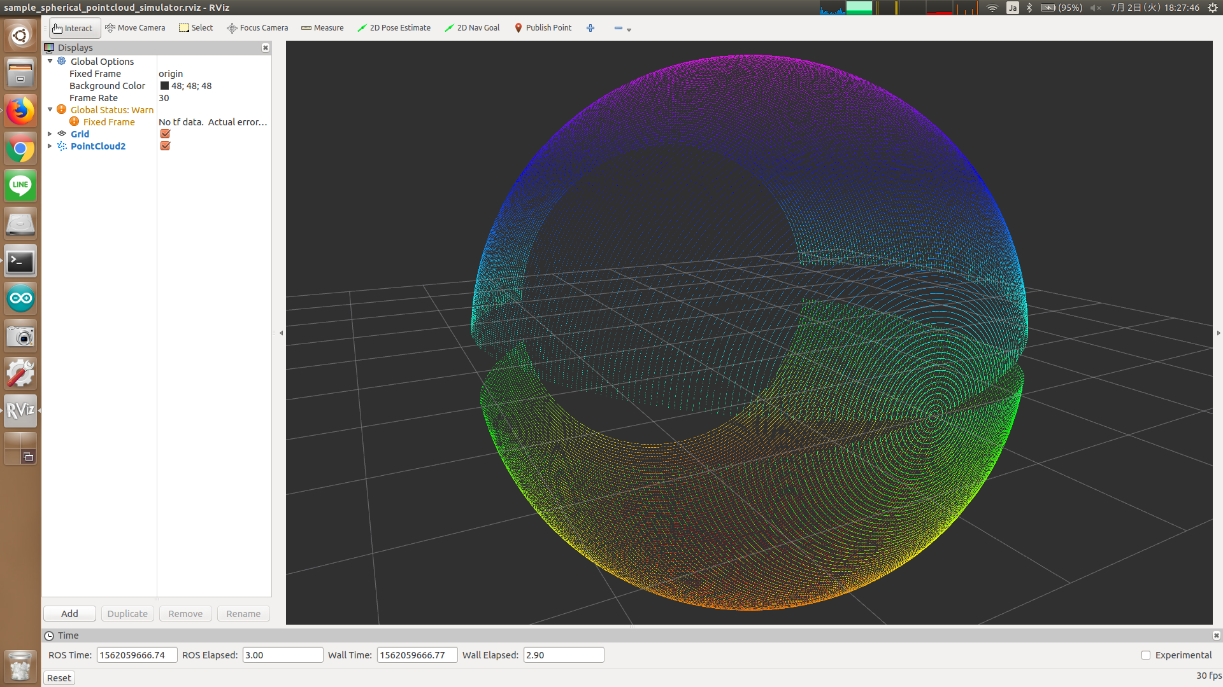Click the Add display button

69,614
